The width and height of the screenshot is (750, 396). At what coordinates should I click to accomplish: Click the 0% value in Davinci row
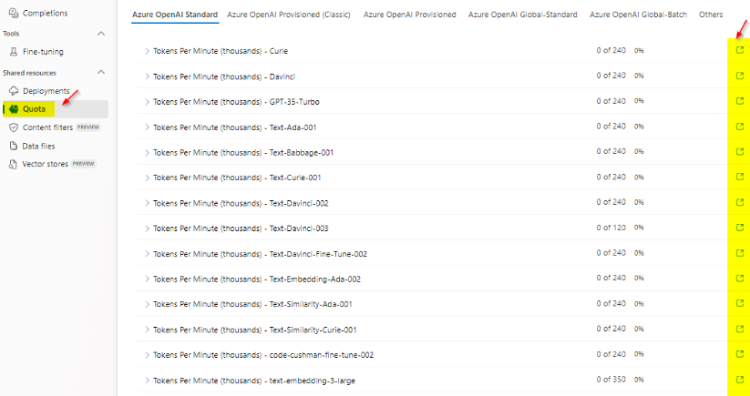(x=639, y=76)
